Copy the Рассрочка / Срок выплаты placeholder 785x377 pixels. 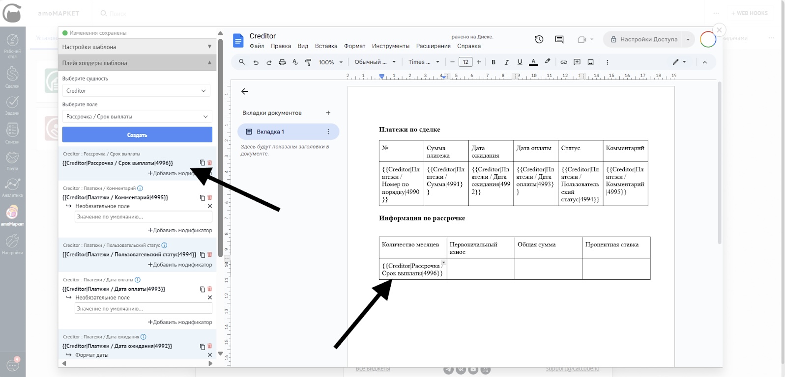pos(202,163)
